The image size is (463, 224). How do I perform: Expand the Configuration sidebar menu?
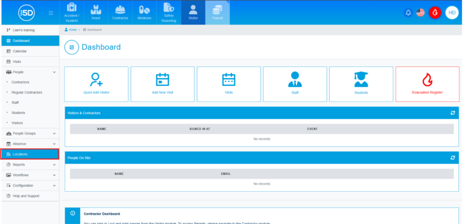coord(29,186)
